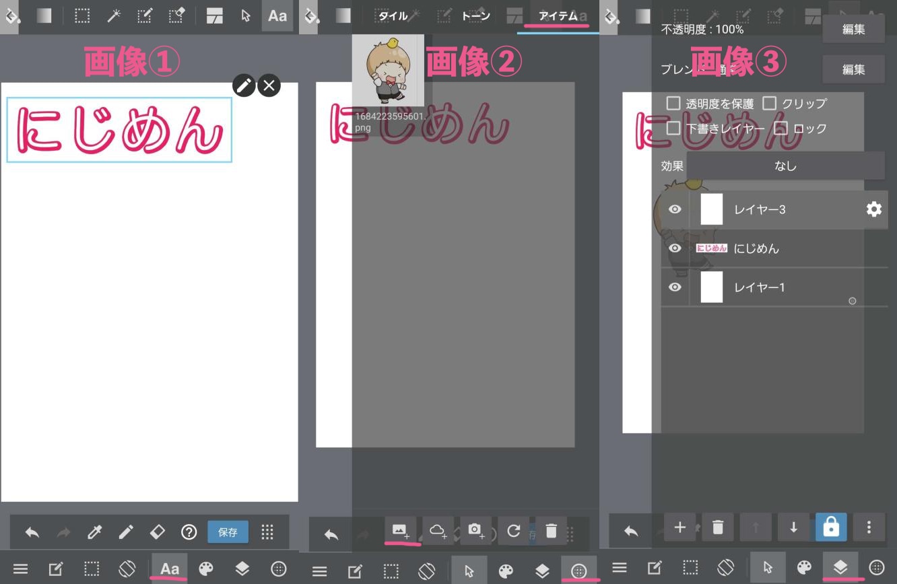The image size is (897, 584).
Task: Tap the rotate canvas icon in image ① bottom bar
Action: pos(127,569)
